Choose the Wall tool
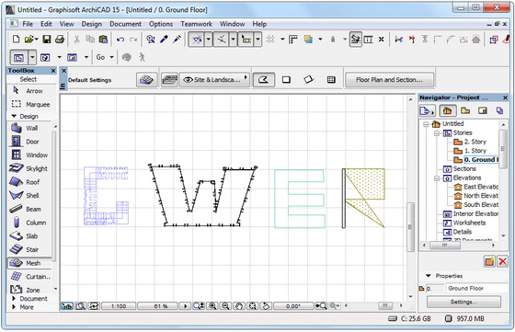This screenshot has width=515, height=332. click(x=29, y=128)
